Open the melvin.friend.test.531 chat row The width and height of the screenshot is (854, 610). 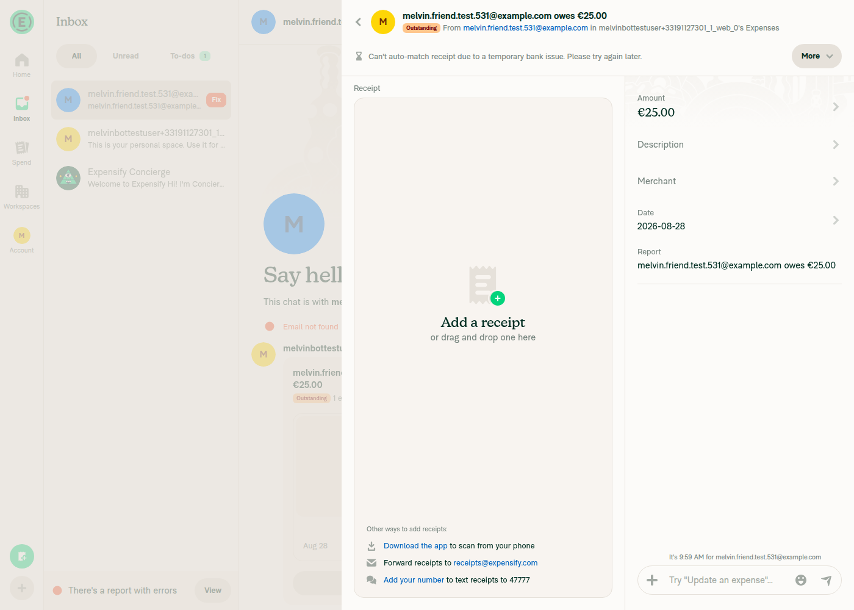tap(142, 100)
